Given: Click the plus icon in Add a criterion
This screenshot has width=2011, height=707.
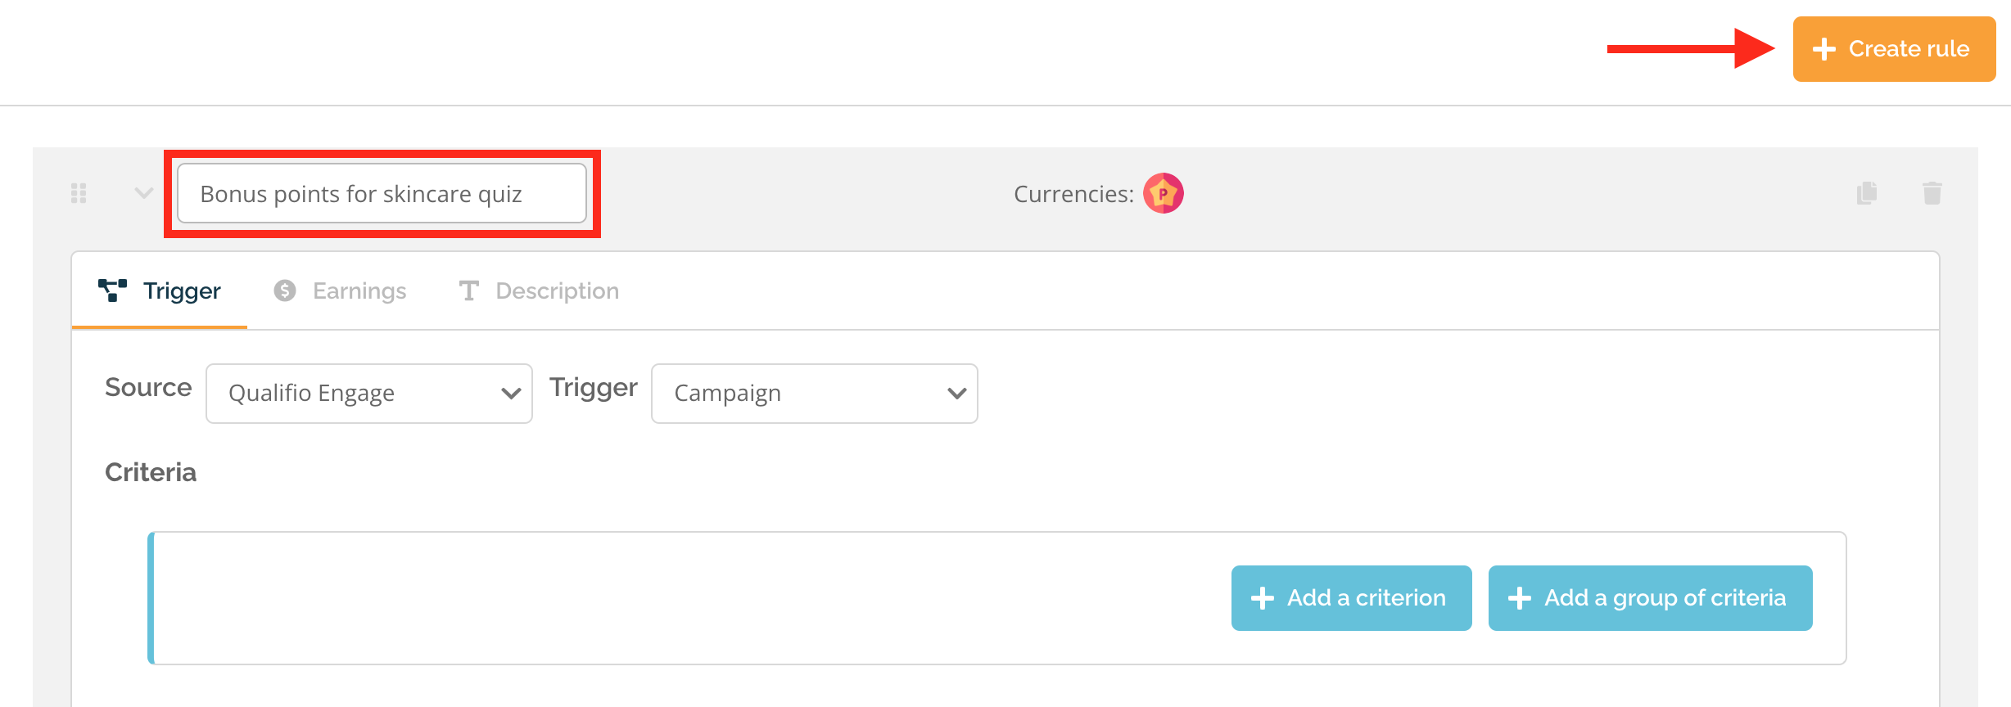Looking at the screenshot, I should point(1263,598).
